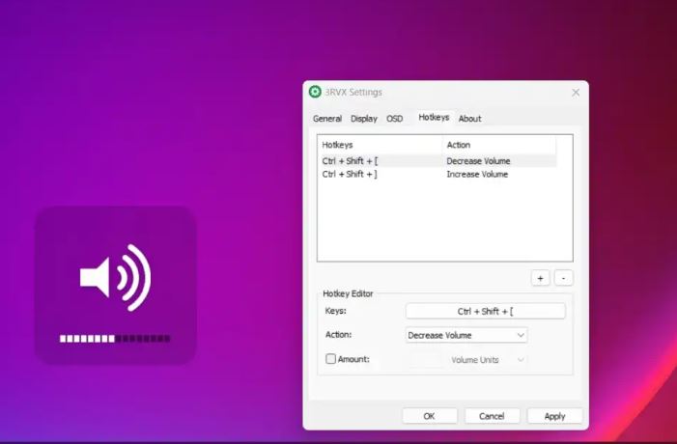
Task: Enable the Amount checkbox
Action: point(330,359)
